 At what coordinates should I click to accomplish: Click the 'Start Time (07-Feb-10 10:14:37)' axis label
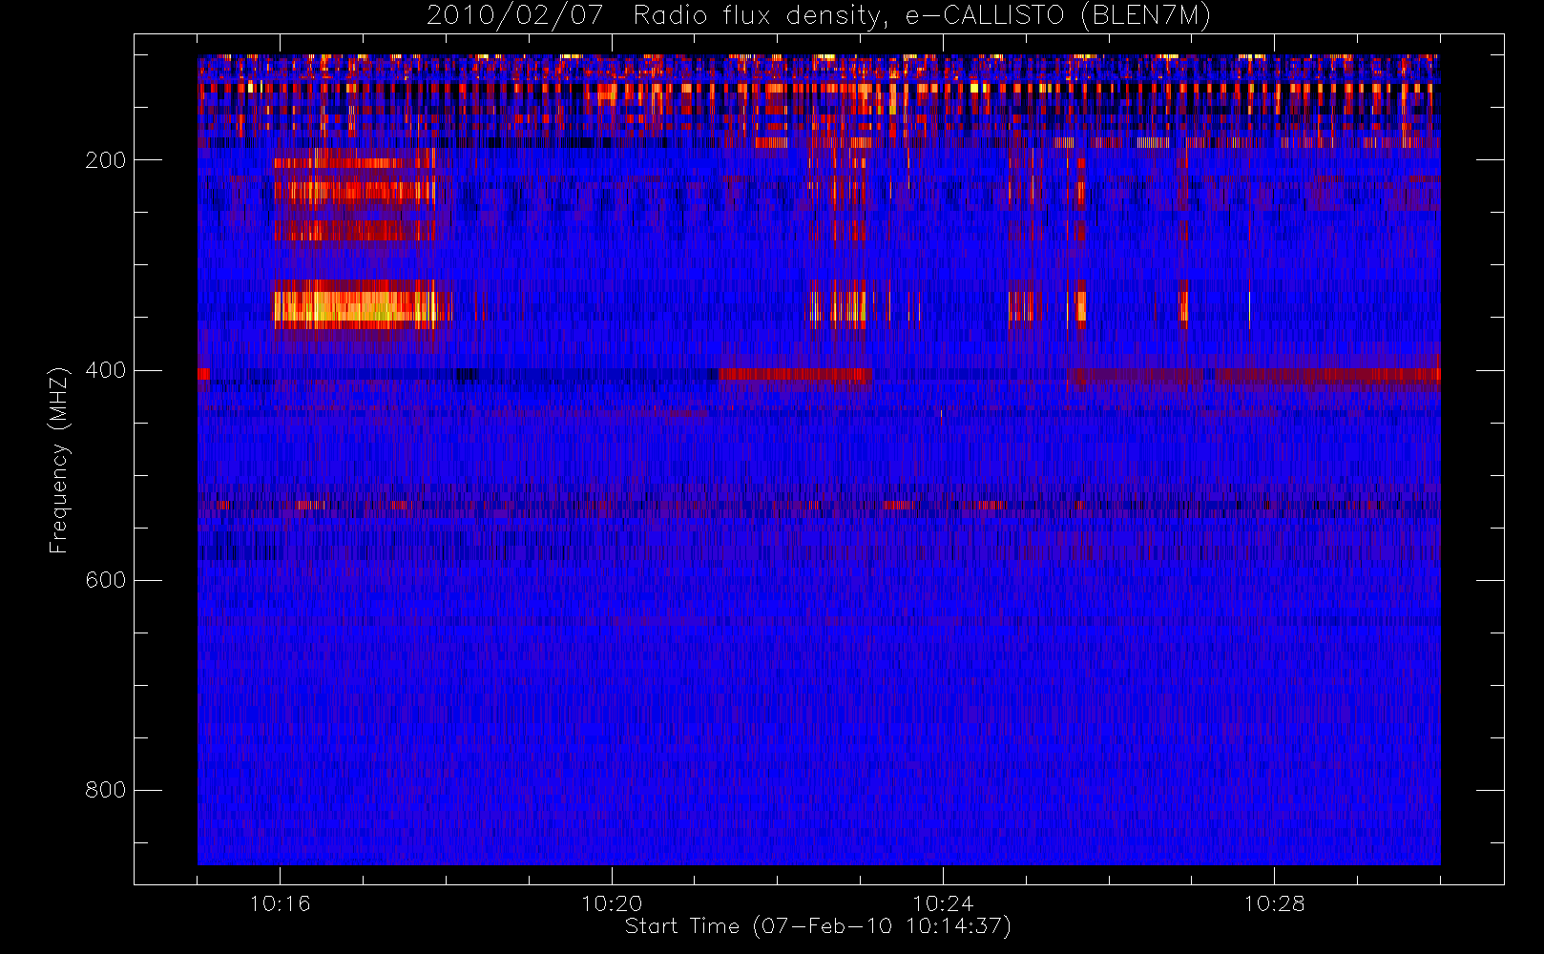[x=818, y=926]
